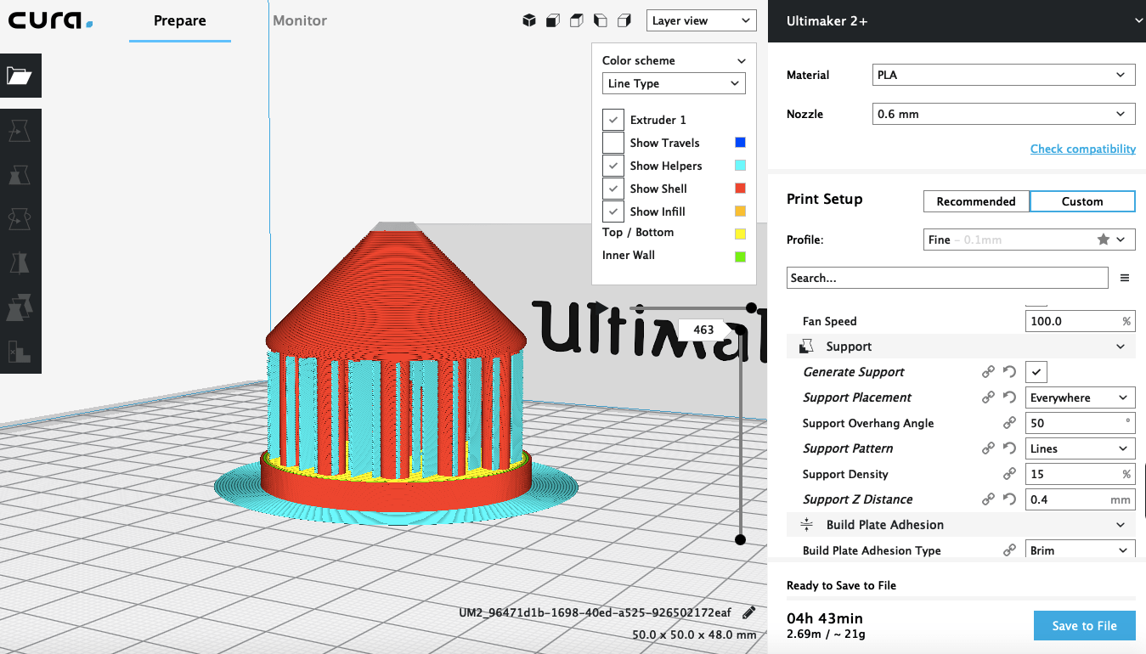Screen dimensions: 1146x654
Task: Click the link icon for Support Overhang Angle
Action: tap(1010, 423)
